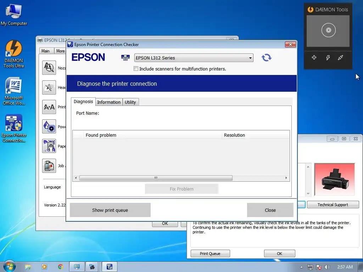Open the Head Cleaning utility icon

point(49,87)
